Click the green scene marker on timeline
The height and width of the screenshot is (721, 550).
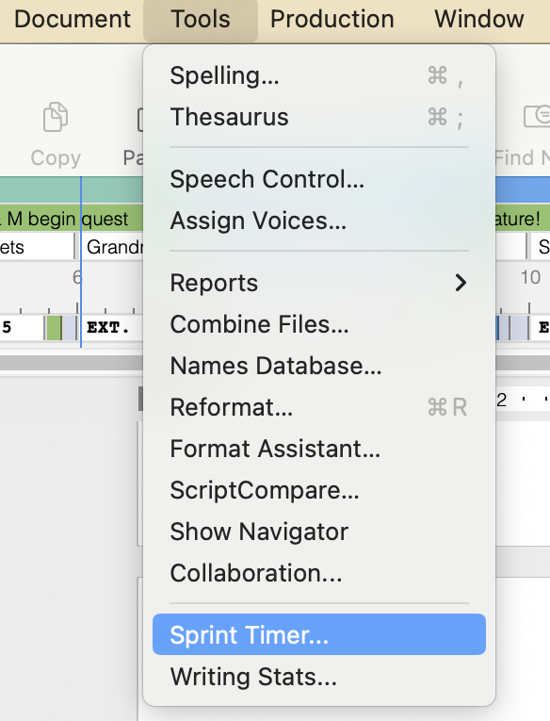pyautogui.click(x=55, y=328)
